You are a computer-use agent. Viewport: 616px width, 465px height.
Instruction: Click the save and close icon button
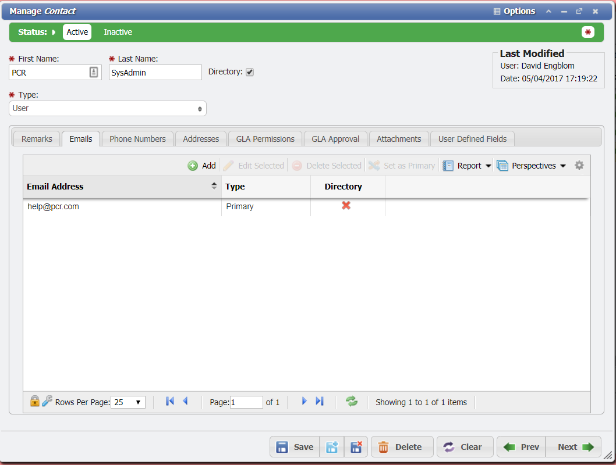tap(356, 447)
